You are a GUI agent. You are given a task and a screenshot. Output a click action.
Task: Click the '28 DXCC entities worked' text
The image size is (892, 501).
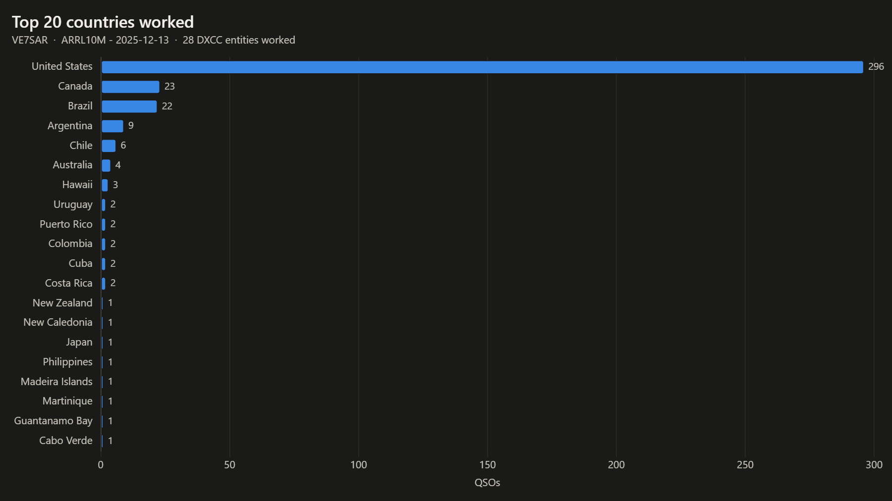239,40
